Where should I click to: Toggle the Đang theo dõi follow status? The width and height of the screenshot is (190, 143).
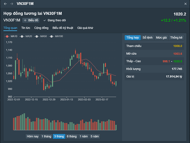pyautogui.click(x=54, y=20)
